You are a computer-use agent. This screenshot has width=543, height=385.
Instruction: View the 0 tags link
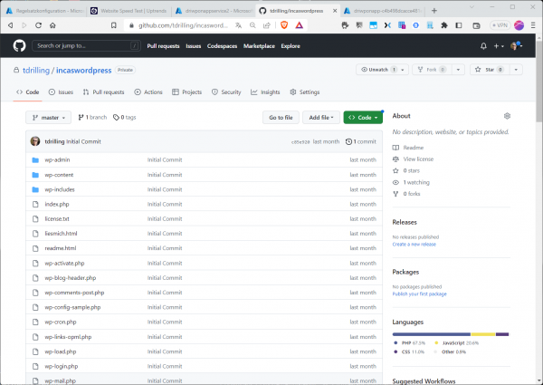[x=125, y=118]
